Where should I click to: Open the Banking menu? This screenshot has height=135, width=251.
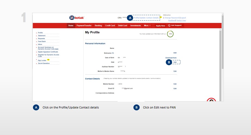pos(98,25)
